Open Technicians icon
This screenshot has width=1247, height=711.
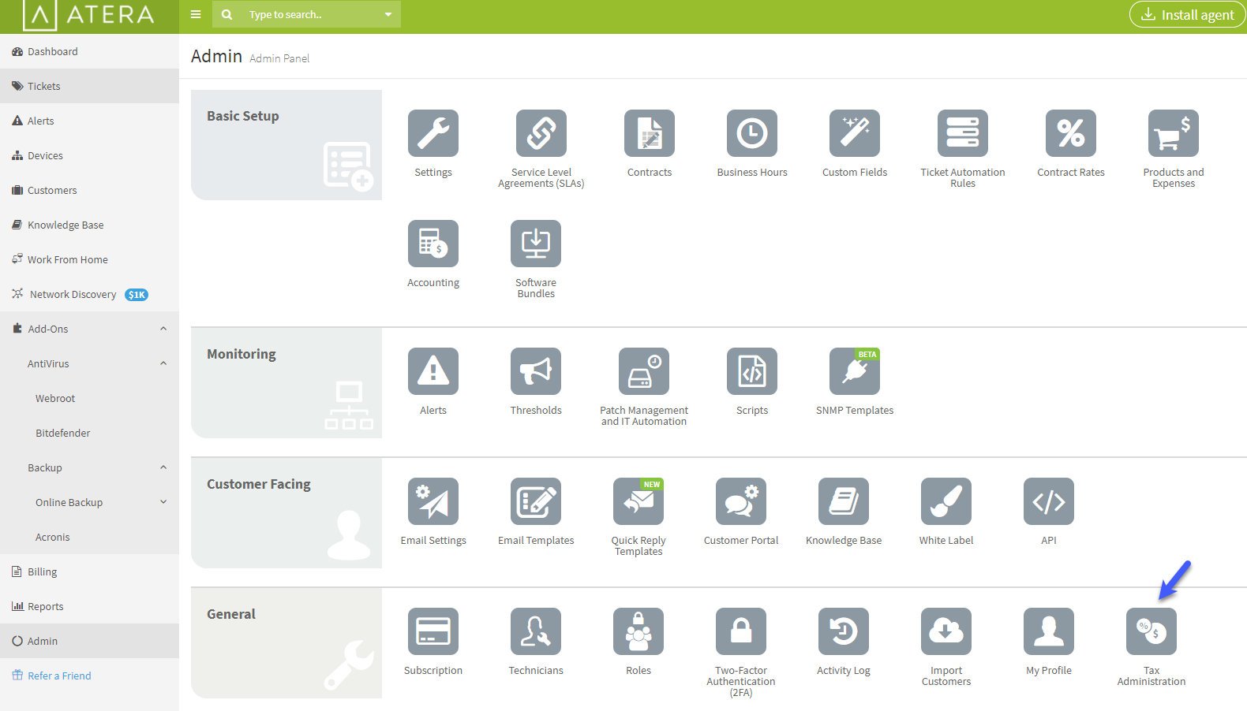click(536, 631)
